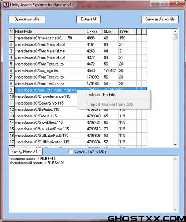Click the application icon in title bar

click(6, 5)
